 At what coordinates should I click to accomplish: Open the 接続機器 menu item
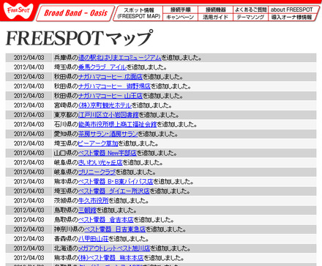216,9
